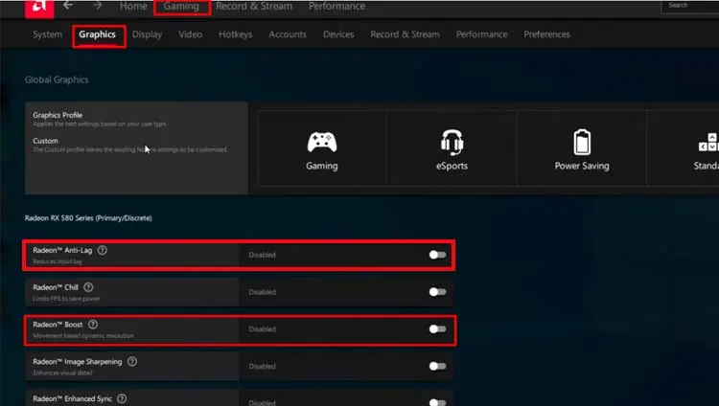Click the Graphics Profile label

(x=58, y=115)
